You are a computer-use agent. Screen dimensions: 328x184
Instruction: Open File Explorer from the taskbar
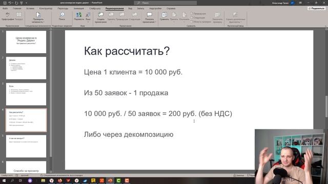pyautogui.click(x=43, y=180)
